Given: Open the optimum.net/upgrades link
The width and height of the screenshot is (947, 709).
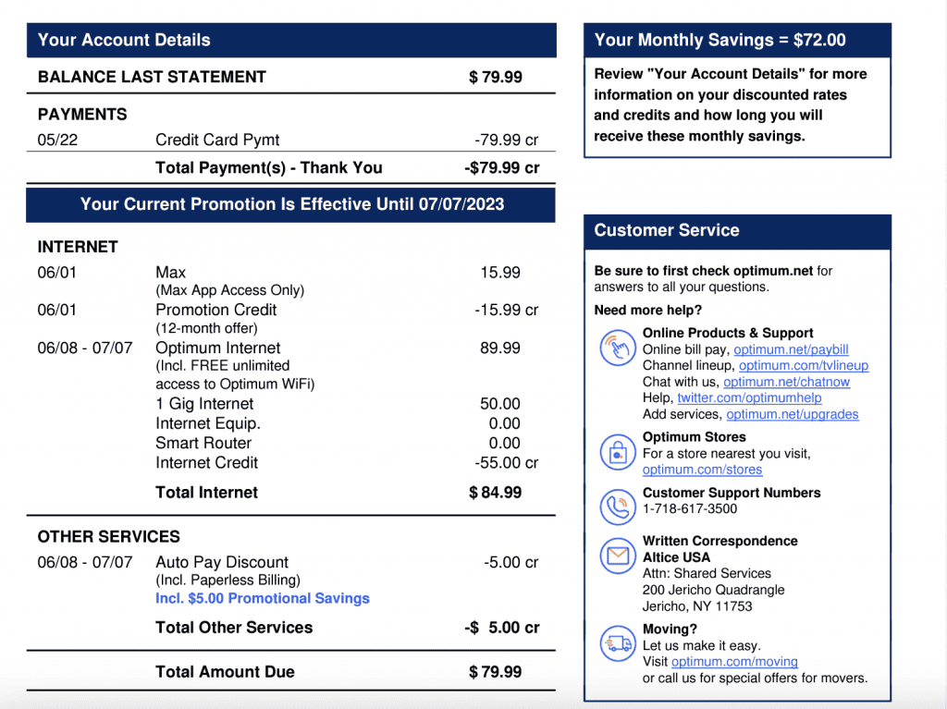Looking at the screenshot, I should [x=792, y=415].
